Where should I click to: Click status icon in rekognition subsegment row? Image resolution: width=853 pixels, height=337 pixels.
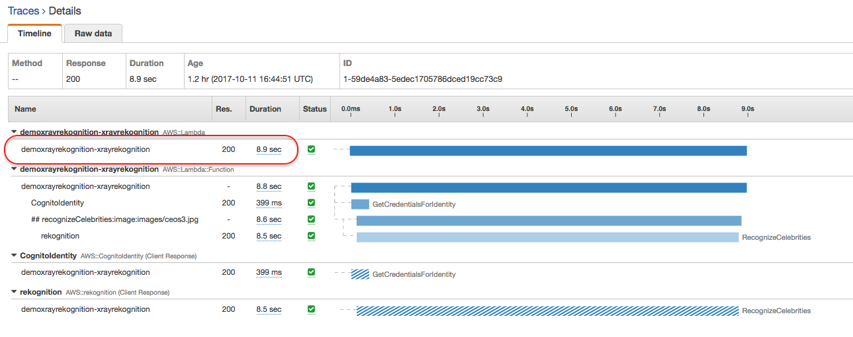pyautogui.click(x=311, y=236)
